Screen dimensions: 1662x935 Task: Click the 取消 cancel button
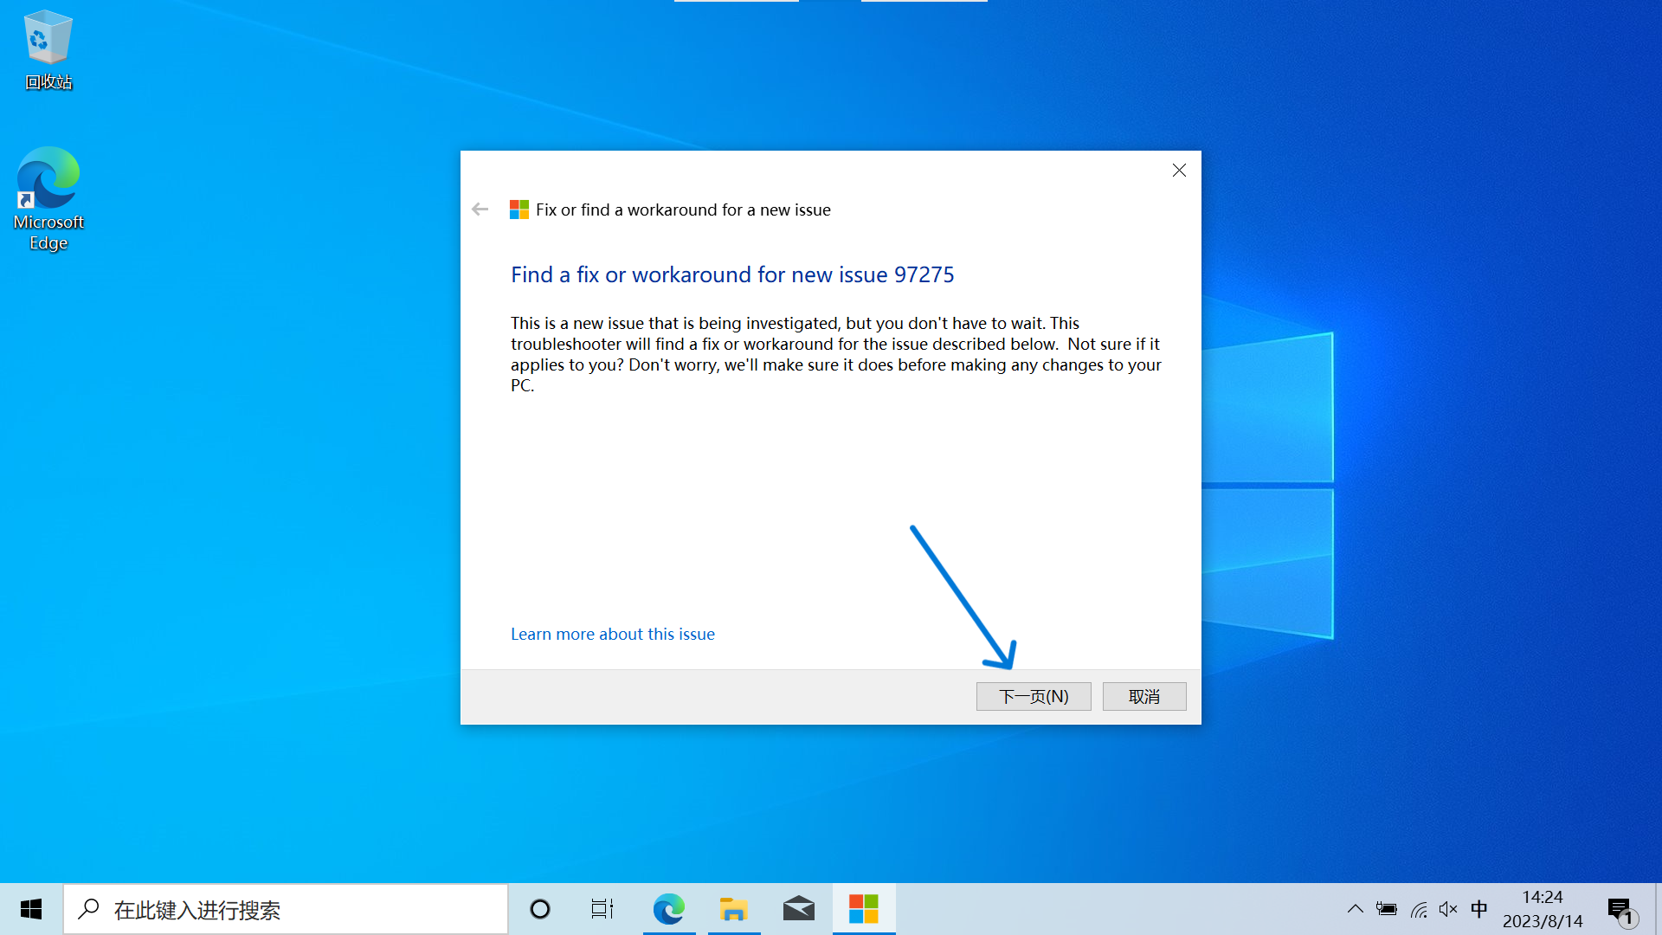pyautogui.click(x=1144, y=697)
